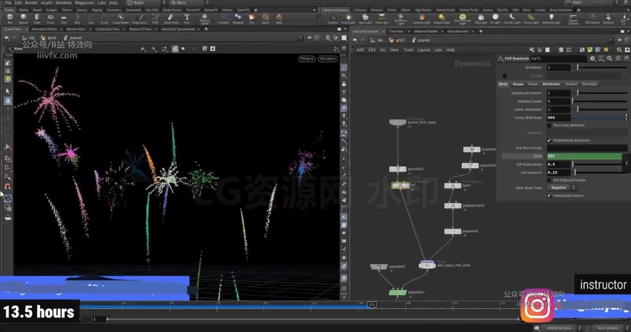631x332 pixels.
Task: Open parameter gear menu for POP Replicate
Action: pos(592,58)
